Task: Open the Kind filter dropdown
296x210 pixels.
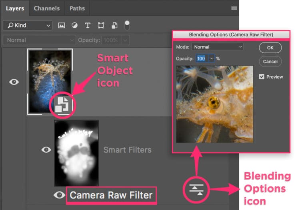Action: point(27,25)
